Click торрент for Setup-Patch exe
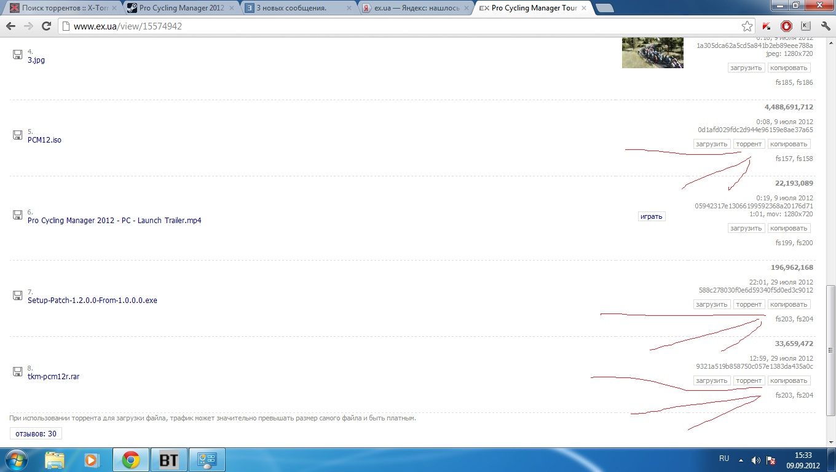The image size is (836, 472). point(749,304)
